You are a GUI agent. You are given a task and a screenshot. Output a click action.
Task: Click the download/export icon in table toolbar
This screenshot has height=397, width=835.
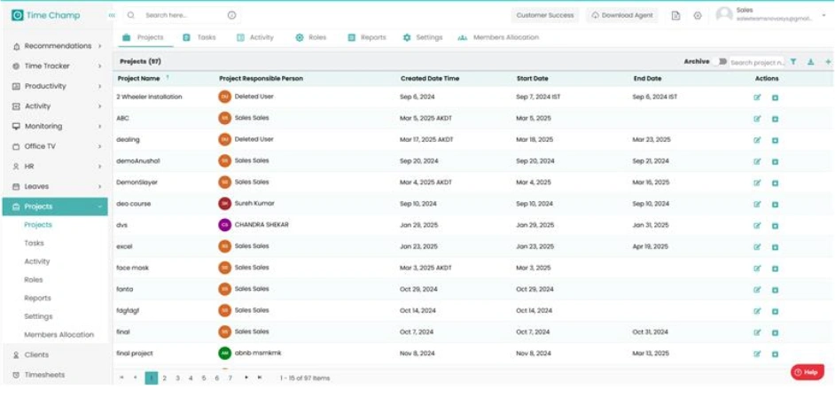pos(810,62)
